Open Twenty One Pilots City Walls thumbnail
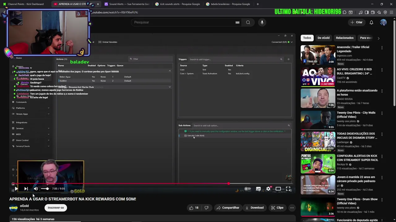Screen dimensions: 396x222 [318, 120]
